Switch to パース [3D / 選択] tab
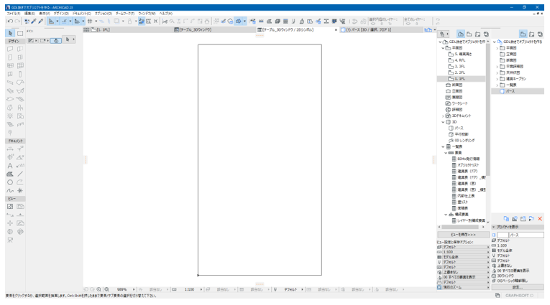Screen dimensions: 550x305 coord(381,30)
